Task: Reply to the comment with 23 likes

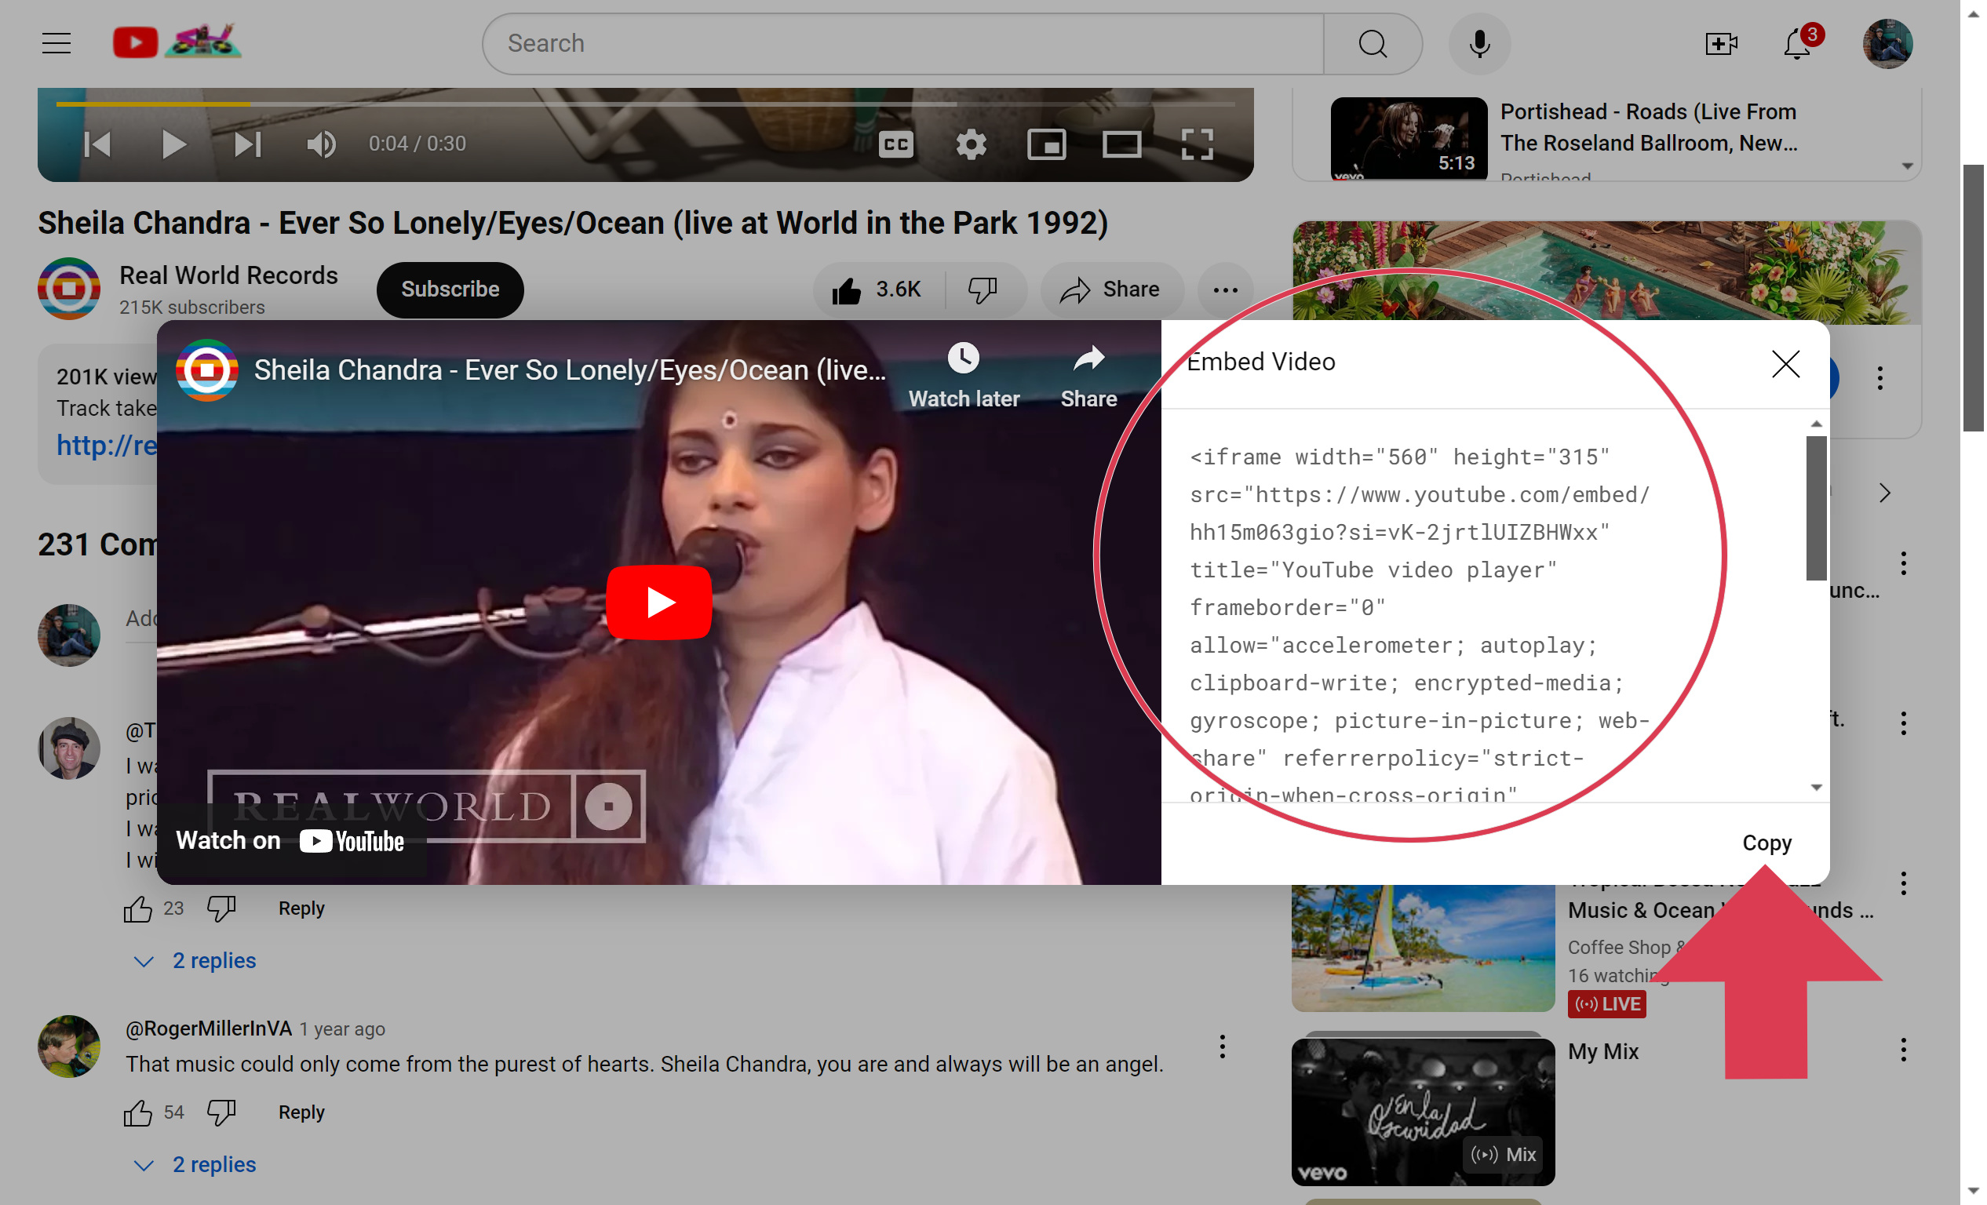Action: [x=301, y=908]
